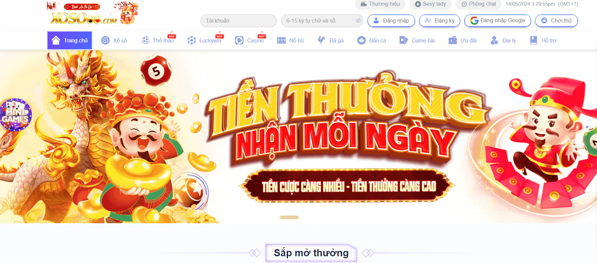597x263 pixels.
Task: Click the Tài khoản account field
Action: [238, 20]
